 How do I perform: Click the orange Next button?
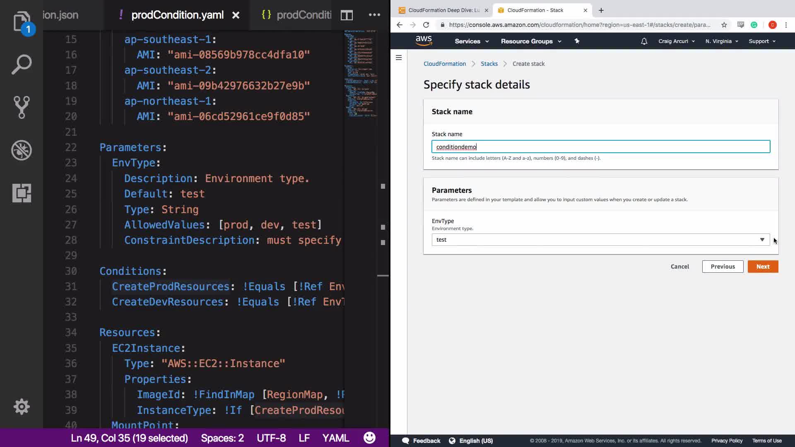click(763, 267)
